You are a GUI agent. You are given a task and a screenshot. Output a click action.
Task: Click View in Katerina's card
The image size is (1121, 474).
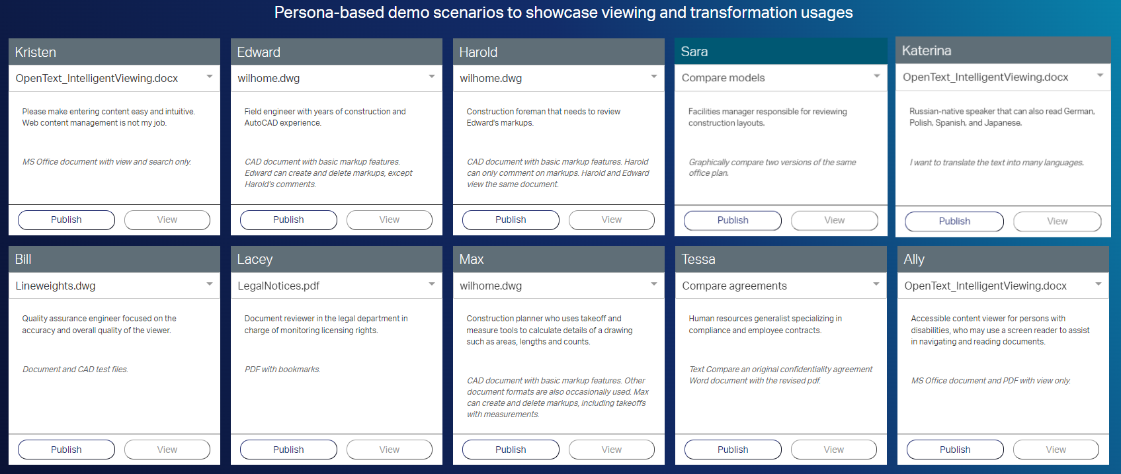click(x=1057, y=221)
